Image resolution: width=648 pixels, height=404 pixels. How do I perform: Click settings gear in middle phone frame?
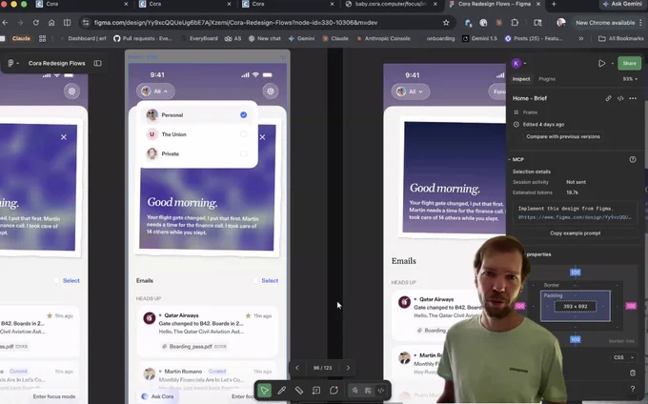271,91
